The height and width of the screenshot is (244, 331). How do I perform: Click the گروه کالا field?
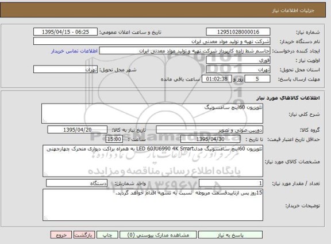pos(209,130)
